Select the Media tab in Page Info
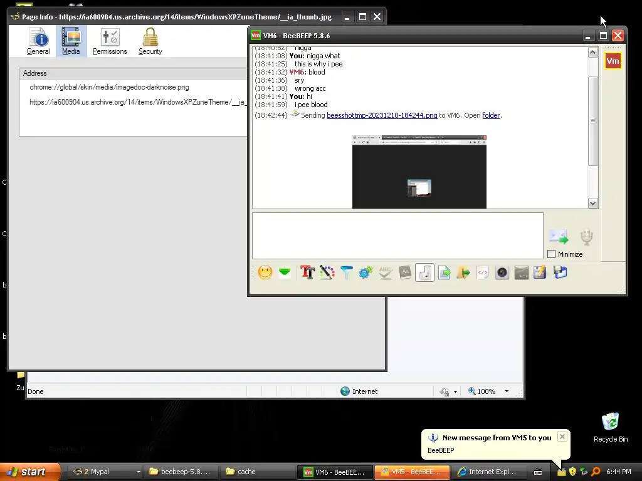The height and width of the screenshot is (481, 642). [71, 41]
